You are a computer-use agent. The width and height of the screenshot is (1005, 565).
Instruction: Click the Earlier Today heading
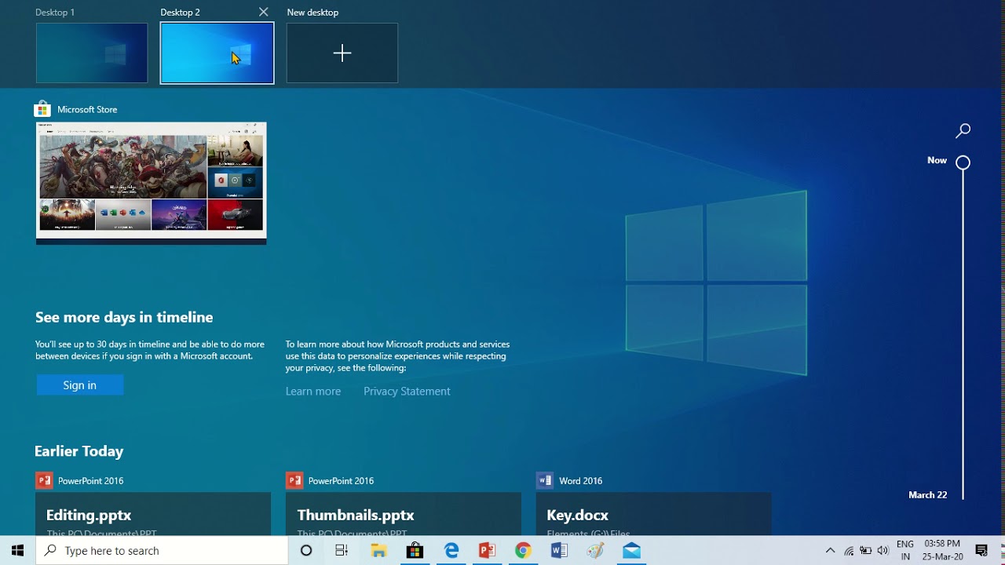(79, 451)
